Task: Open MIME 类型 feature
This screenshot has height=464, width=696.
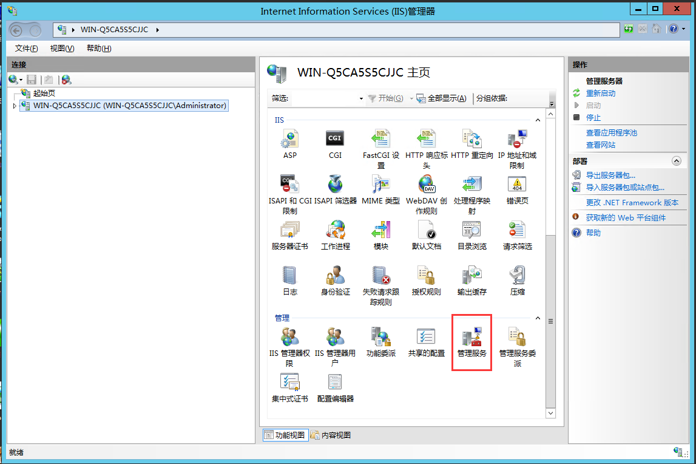Action: pos(381,189)
